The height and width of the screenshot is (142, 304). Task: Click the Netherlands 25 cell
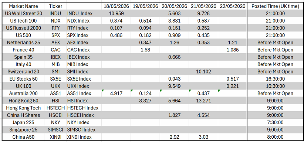(x=23, y=43)
